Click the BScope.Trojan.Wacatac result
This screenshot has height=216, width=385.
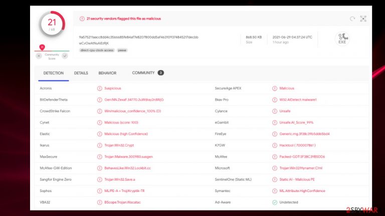coord(122,202)
